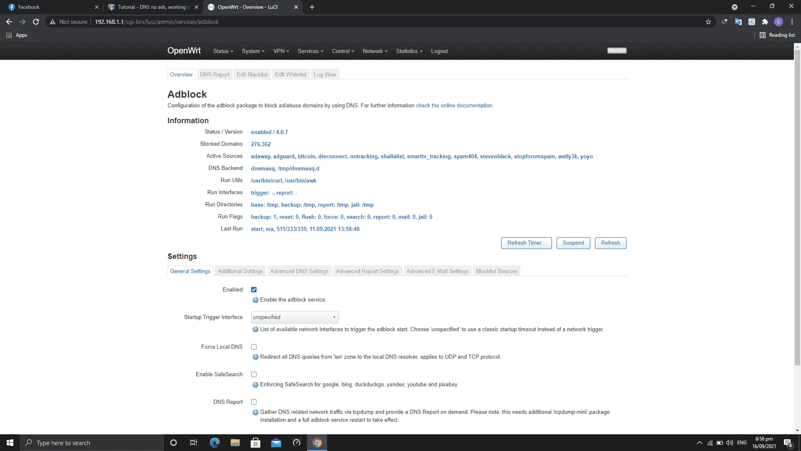Open the Chrome extensions puzzle icon
Screen dimensions: 801x451
tap(765, 22)
